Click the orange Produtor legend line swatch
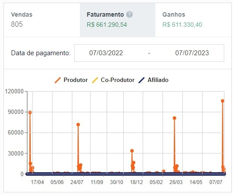Viewport: 233px width, 195px height. pyautogui.click(x=57, y=80)
